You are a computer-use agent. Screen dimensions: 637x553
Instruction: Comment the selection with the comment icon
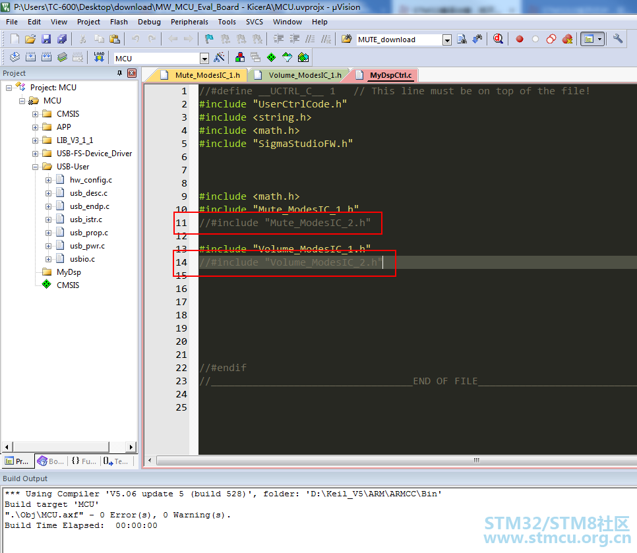(x=311, y=39)
